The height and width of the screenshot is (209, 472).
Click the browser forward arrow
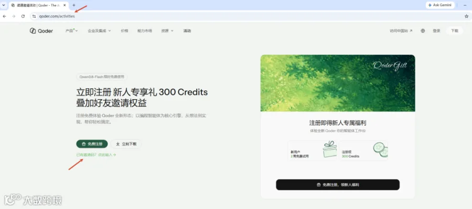[14, 16]
